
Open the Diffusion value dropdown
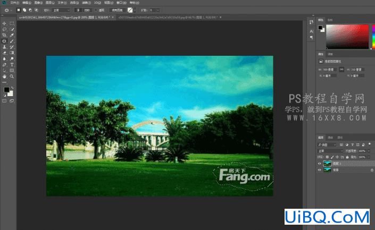pos(158,10)
